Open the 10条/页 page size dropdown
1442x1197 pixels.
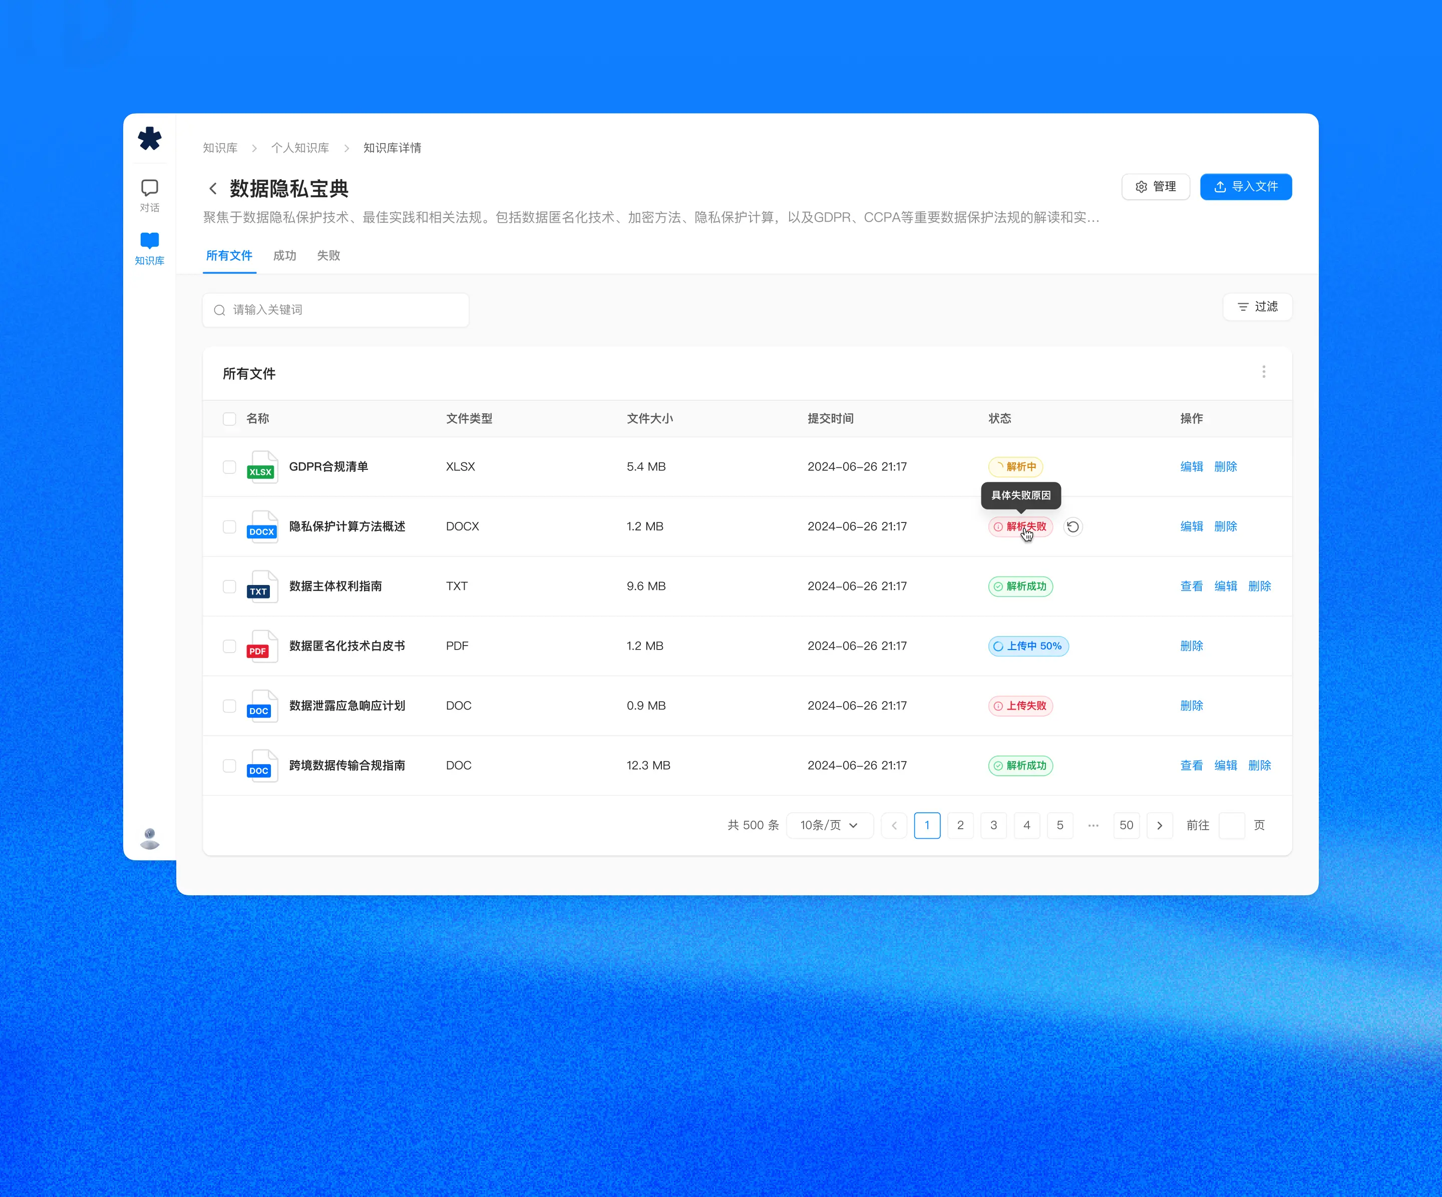point(830,826)
